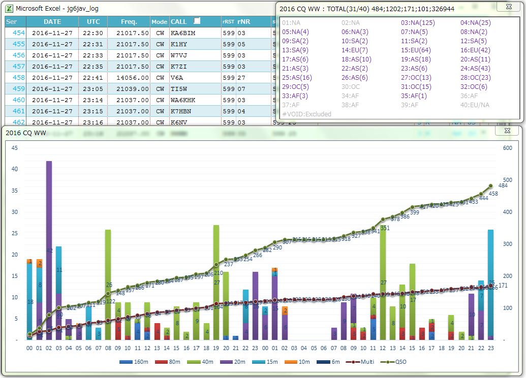526x378 pixels.
Task: Click the Multi line legend marker
Action: tap(353, 362)
